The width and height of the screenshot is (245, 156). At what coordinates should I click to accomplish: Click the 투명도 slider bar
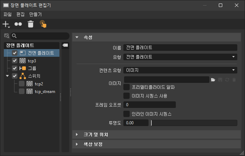(x=194, y=123)
